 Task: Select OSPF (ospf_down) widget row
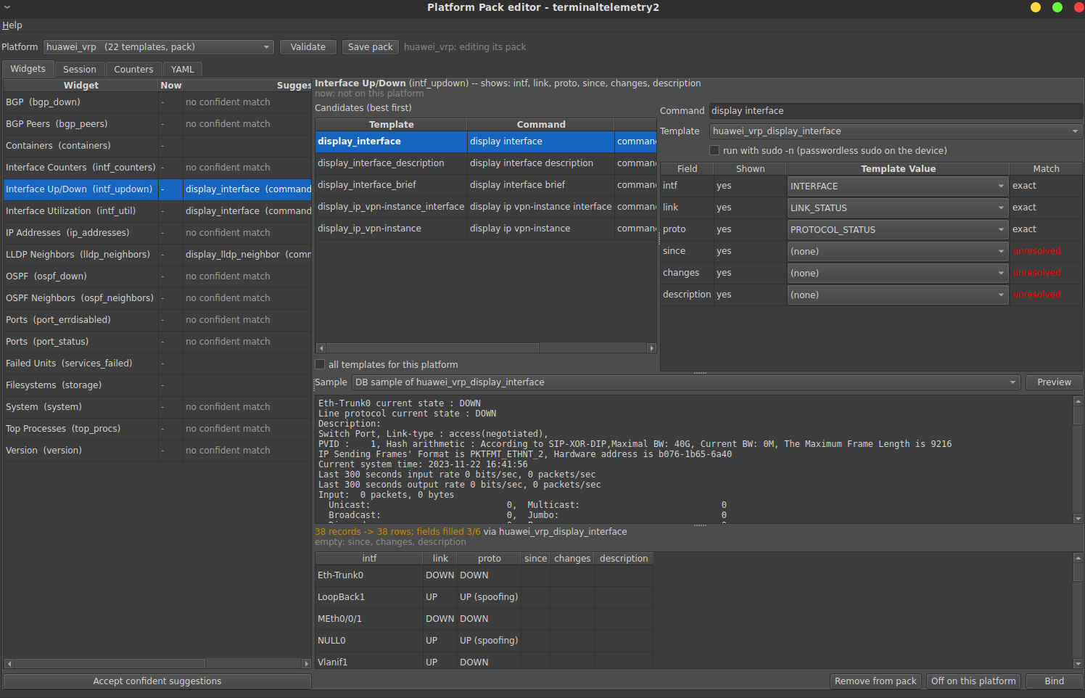click(x=157, y=276)
